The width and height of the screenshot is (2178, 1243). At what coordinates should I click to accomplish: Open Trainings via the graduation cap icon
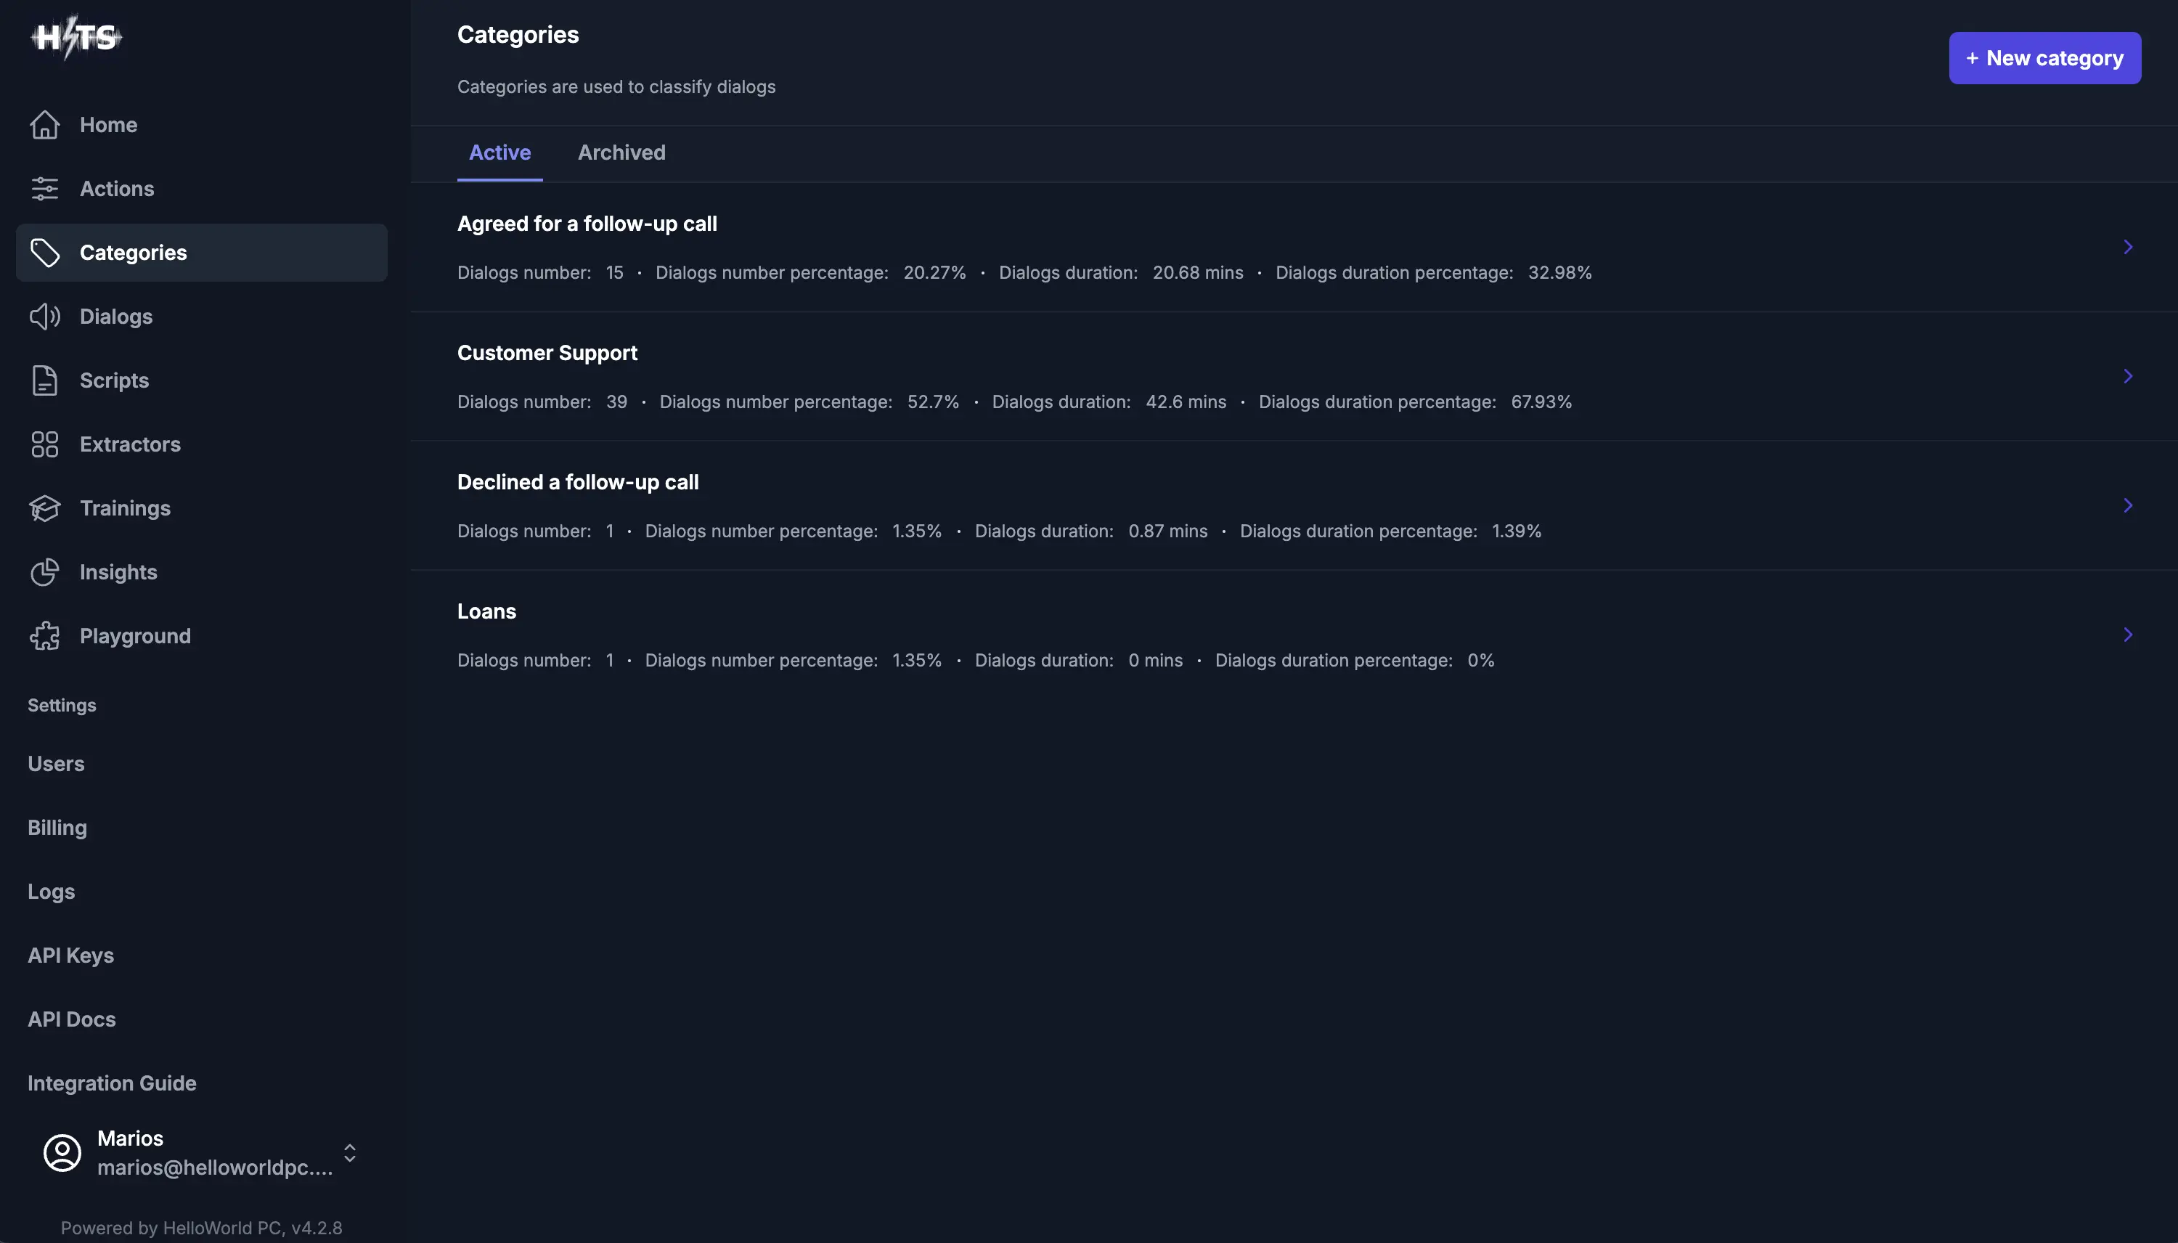pos(44,508)
